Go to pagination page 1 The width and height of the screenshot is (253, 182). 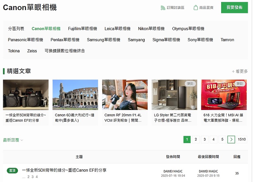point(187,140)
